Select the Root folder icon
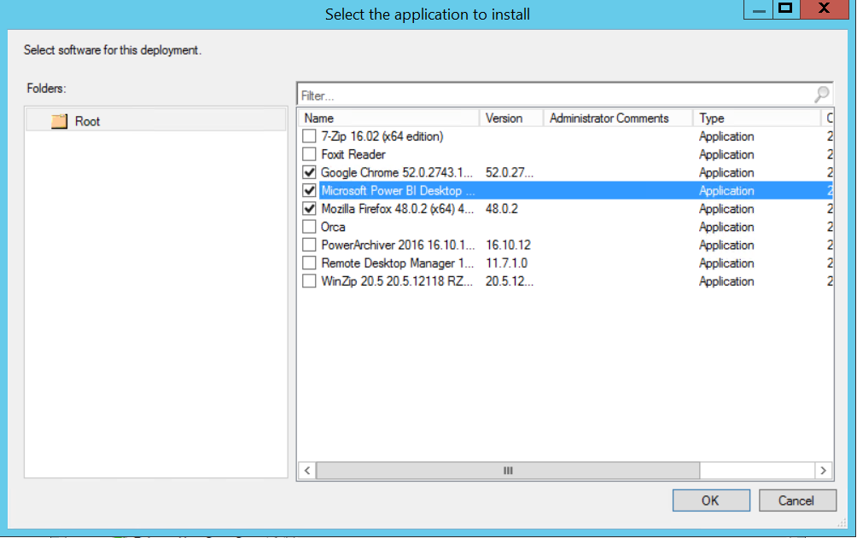 [x=59, y=121]
